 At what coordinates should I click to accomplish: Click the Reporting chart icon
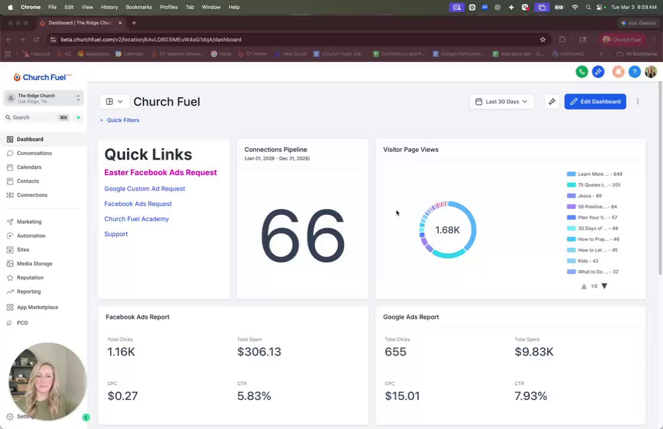point(10,291)
